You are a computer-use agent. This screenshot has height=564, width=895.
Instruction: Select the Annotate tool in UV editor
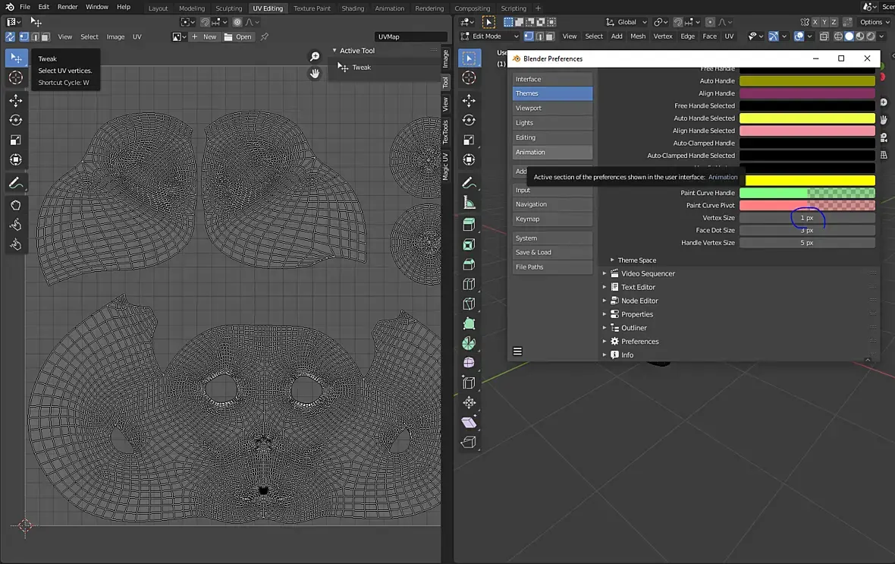pyautogui.click(x=15, y=184)
